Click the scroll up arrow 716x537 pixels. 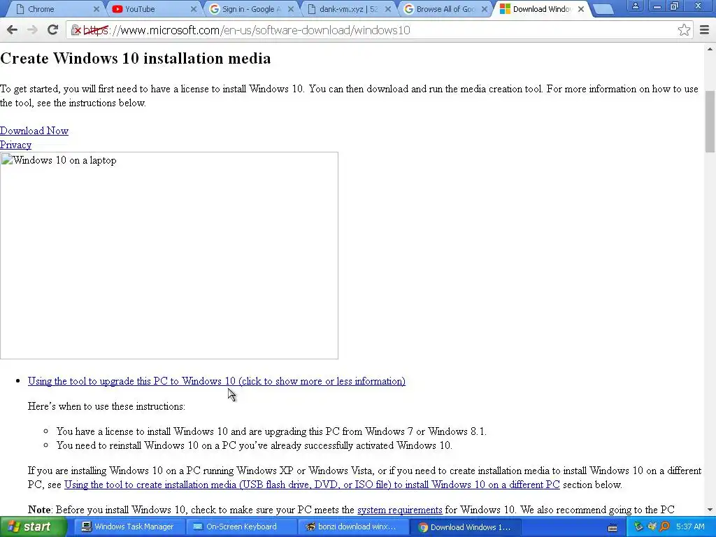tap(710, 49)
